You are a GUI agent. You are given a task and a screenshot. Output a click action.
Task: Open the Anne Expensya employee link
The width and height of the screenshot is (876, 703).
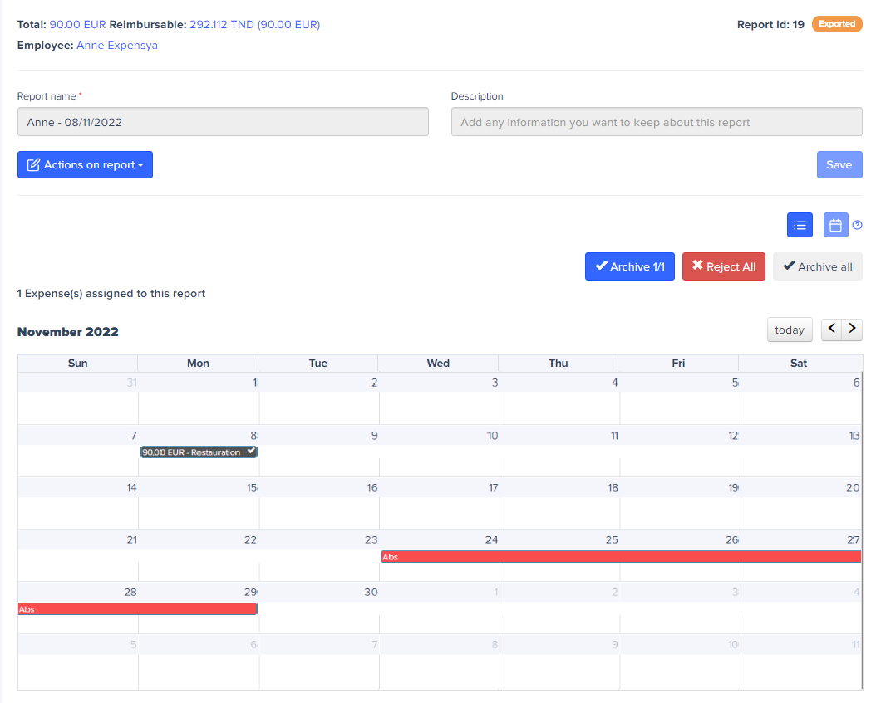click(116, 46)
